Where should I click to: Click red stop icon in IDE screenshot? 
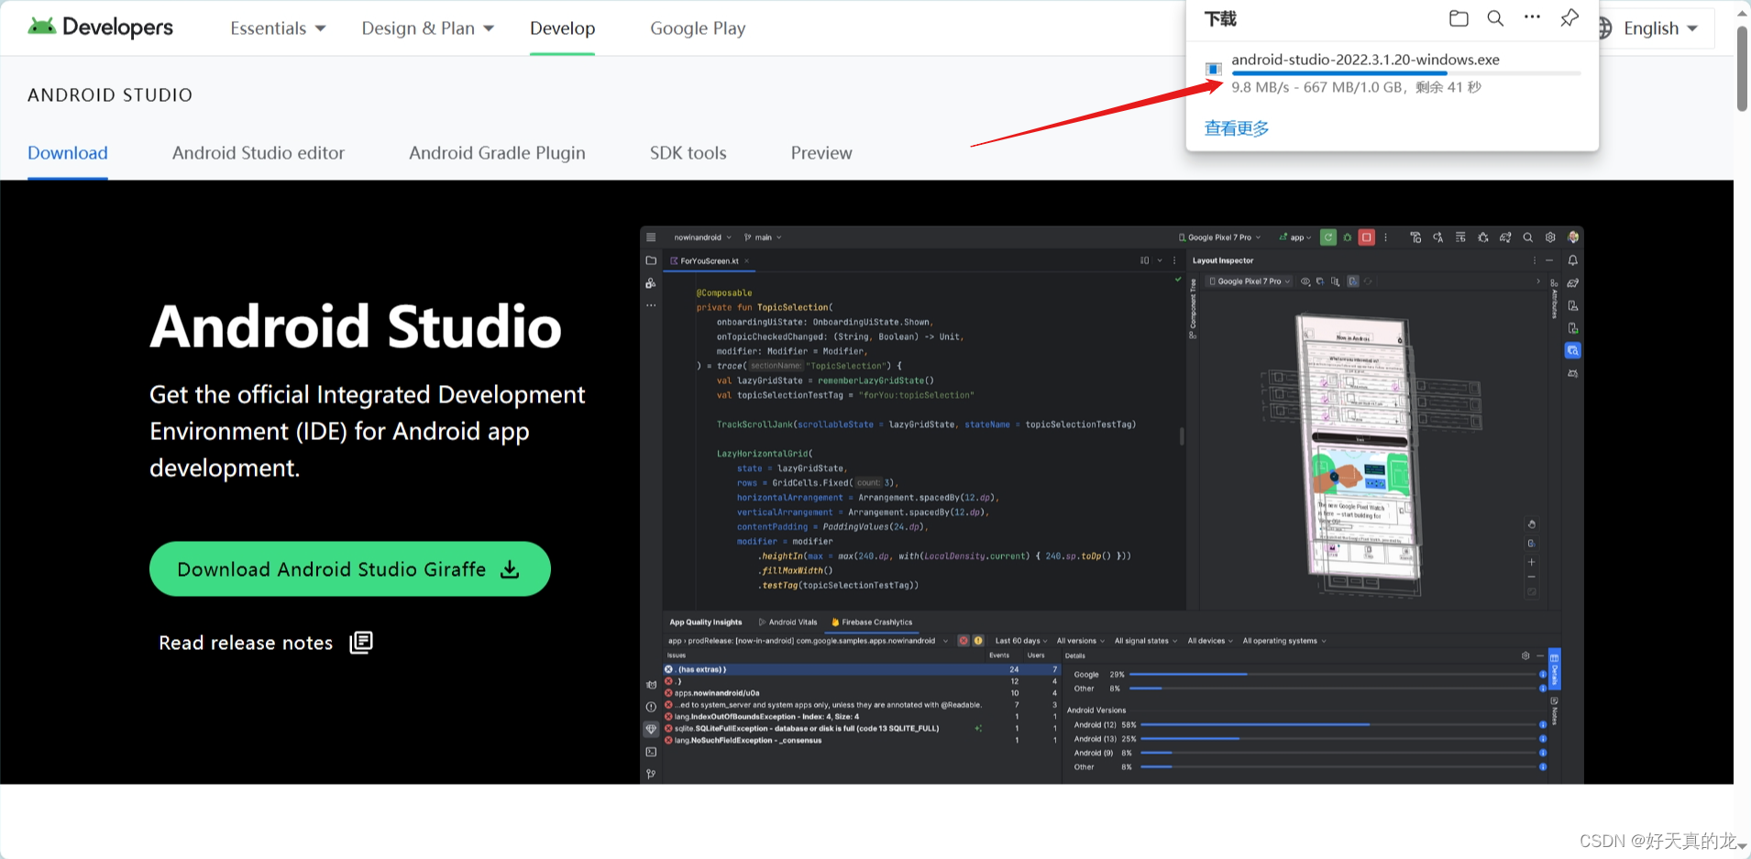click(x=1367, y=237)
